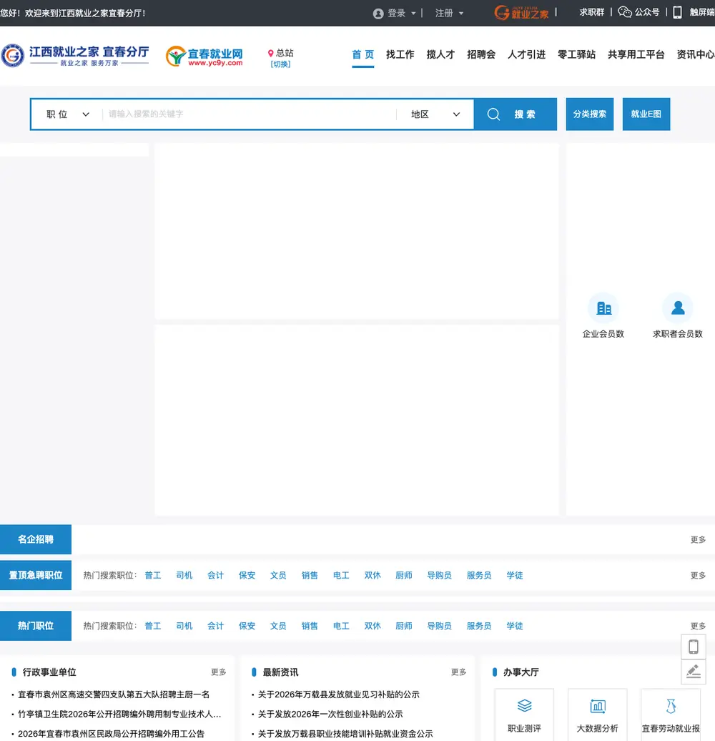The image size is (715, 741).
Task: Click the user avatar icon by 登录
Action: click(378, 14)
